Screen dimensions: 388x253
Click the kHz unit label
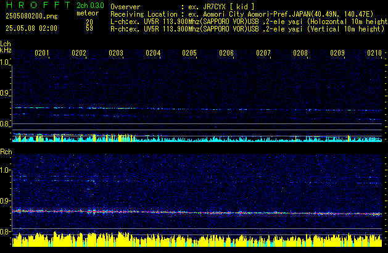(6, 50)
